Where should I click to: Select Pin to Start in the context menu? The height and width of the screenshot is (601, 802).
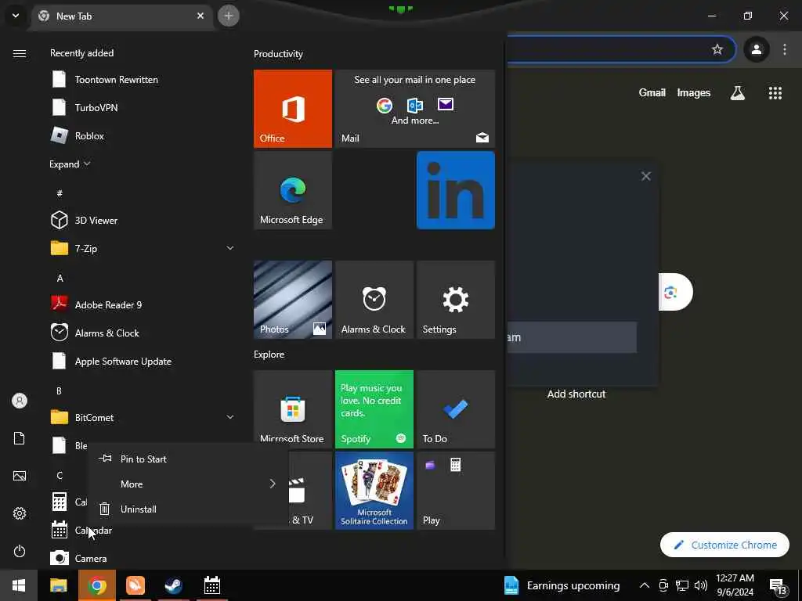tap(188, 459)
